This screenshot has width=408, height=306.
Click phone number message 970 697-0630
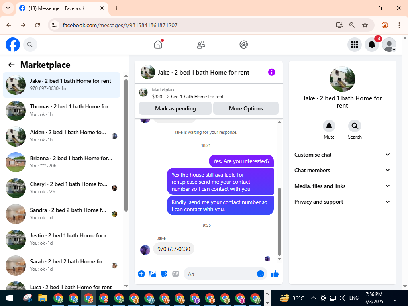[x=174, y=249]
